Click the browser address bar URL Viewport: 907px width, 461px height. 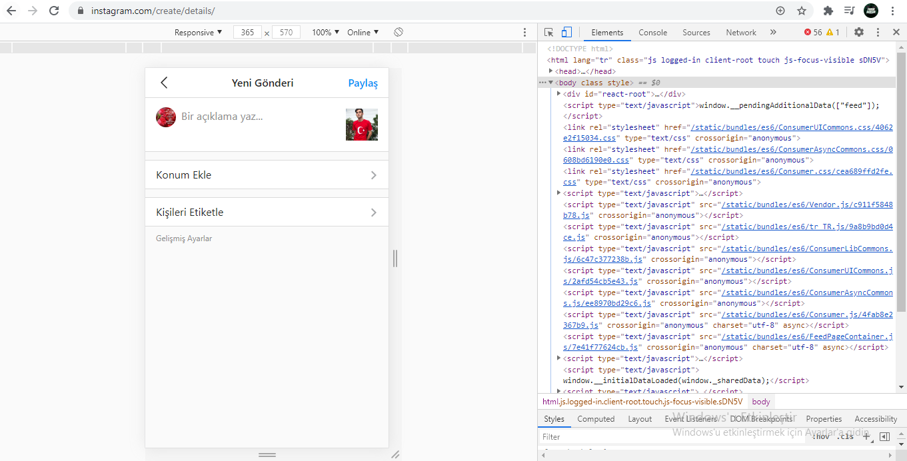(x=153, y=11)
